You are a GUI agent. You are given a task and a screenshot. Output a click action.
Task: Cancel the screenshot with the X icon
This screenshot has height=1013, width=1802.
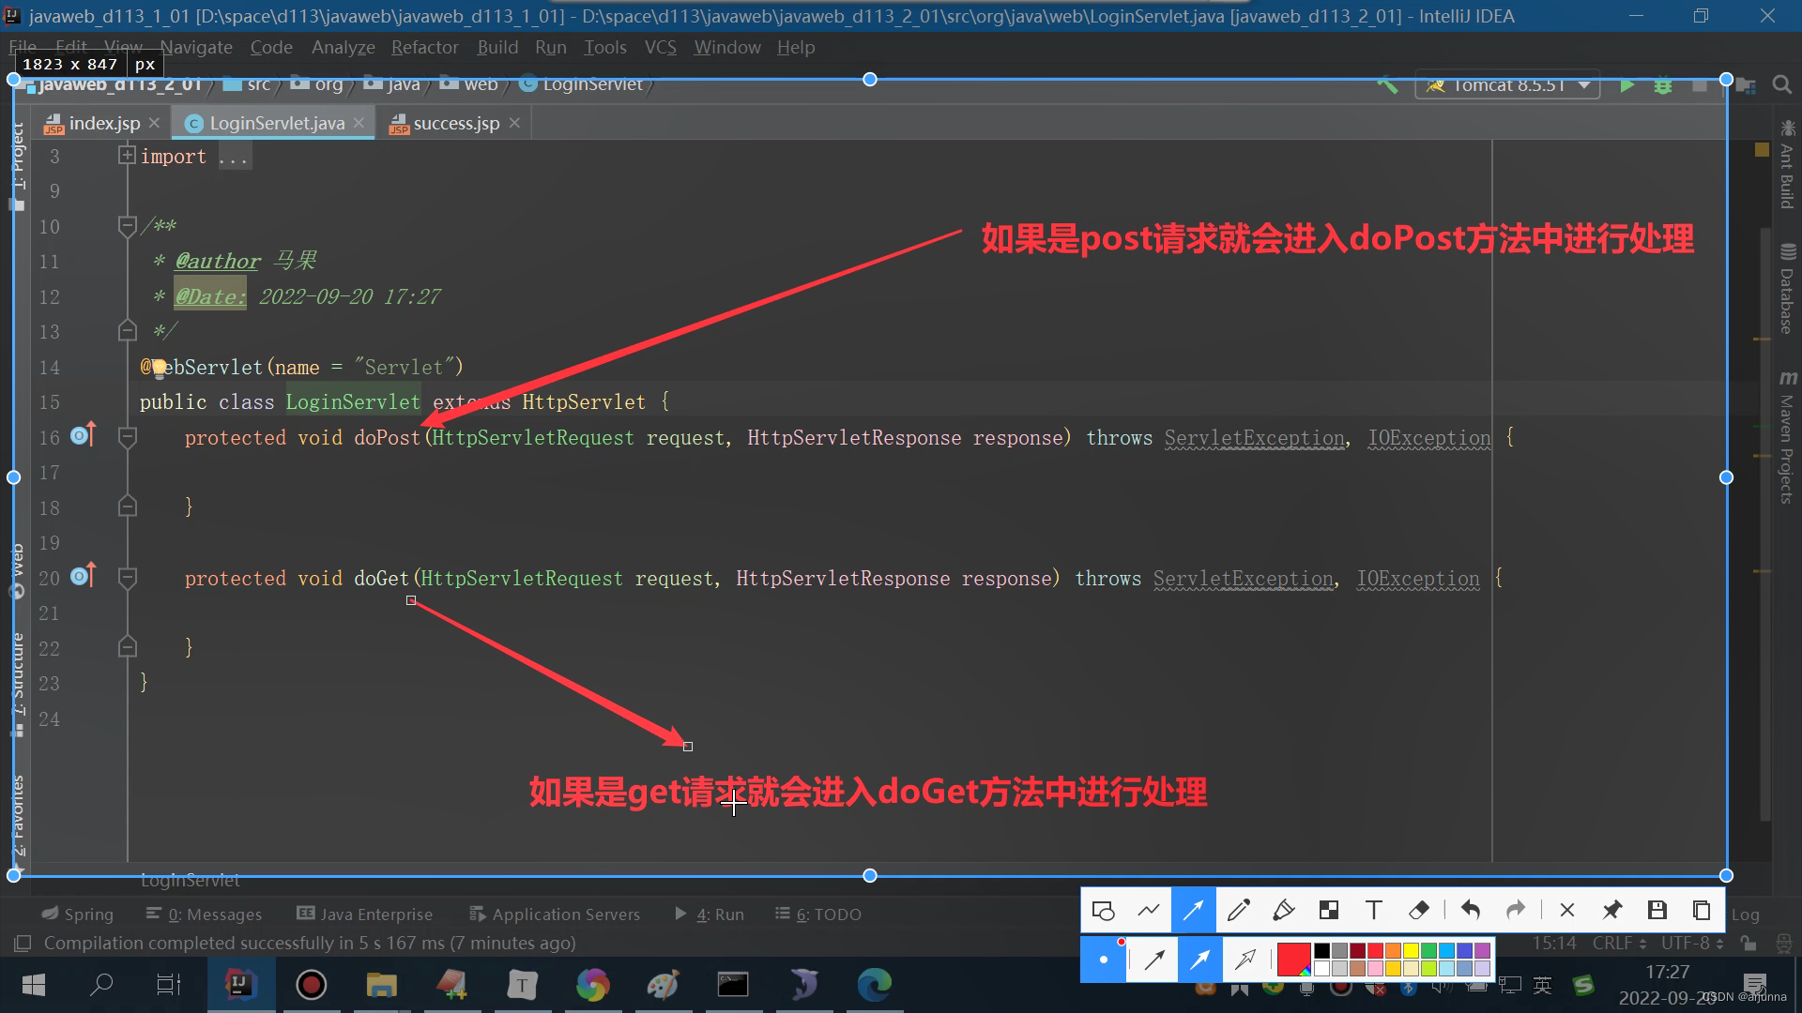click(1566, 910)
